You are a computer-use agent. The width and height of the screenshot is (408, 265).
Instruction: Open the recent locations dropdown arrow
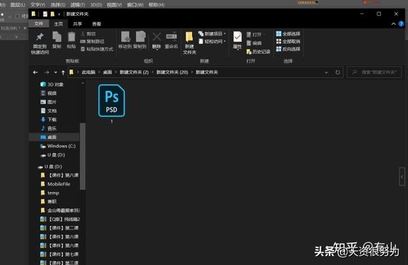click(x=55, y=72)
